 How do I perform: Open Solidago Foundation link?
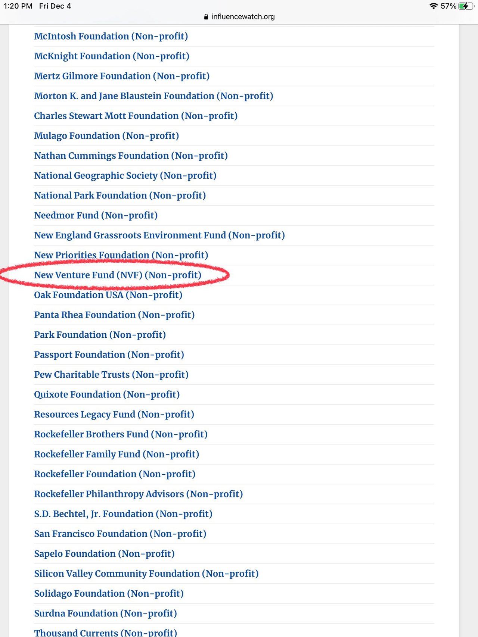click(x=109, y=593)
